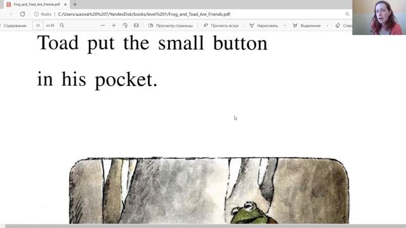Select the page number field showing 35
Screen dimensions: 406x228
38,25
